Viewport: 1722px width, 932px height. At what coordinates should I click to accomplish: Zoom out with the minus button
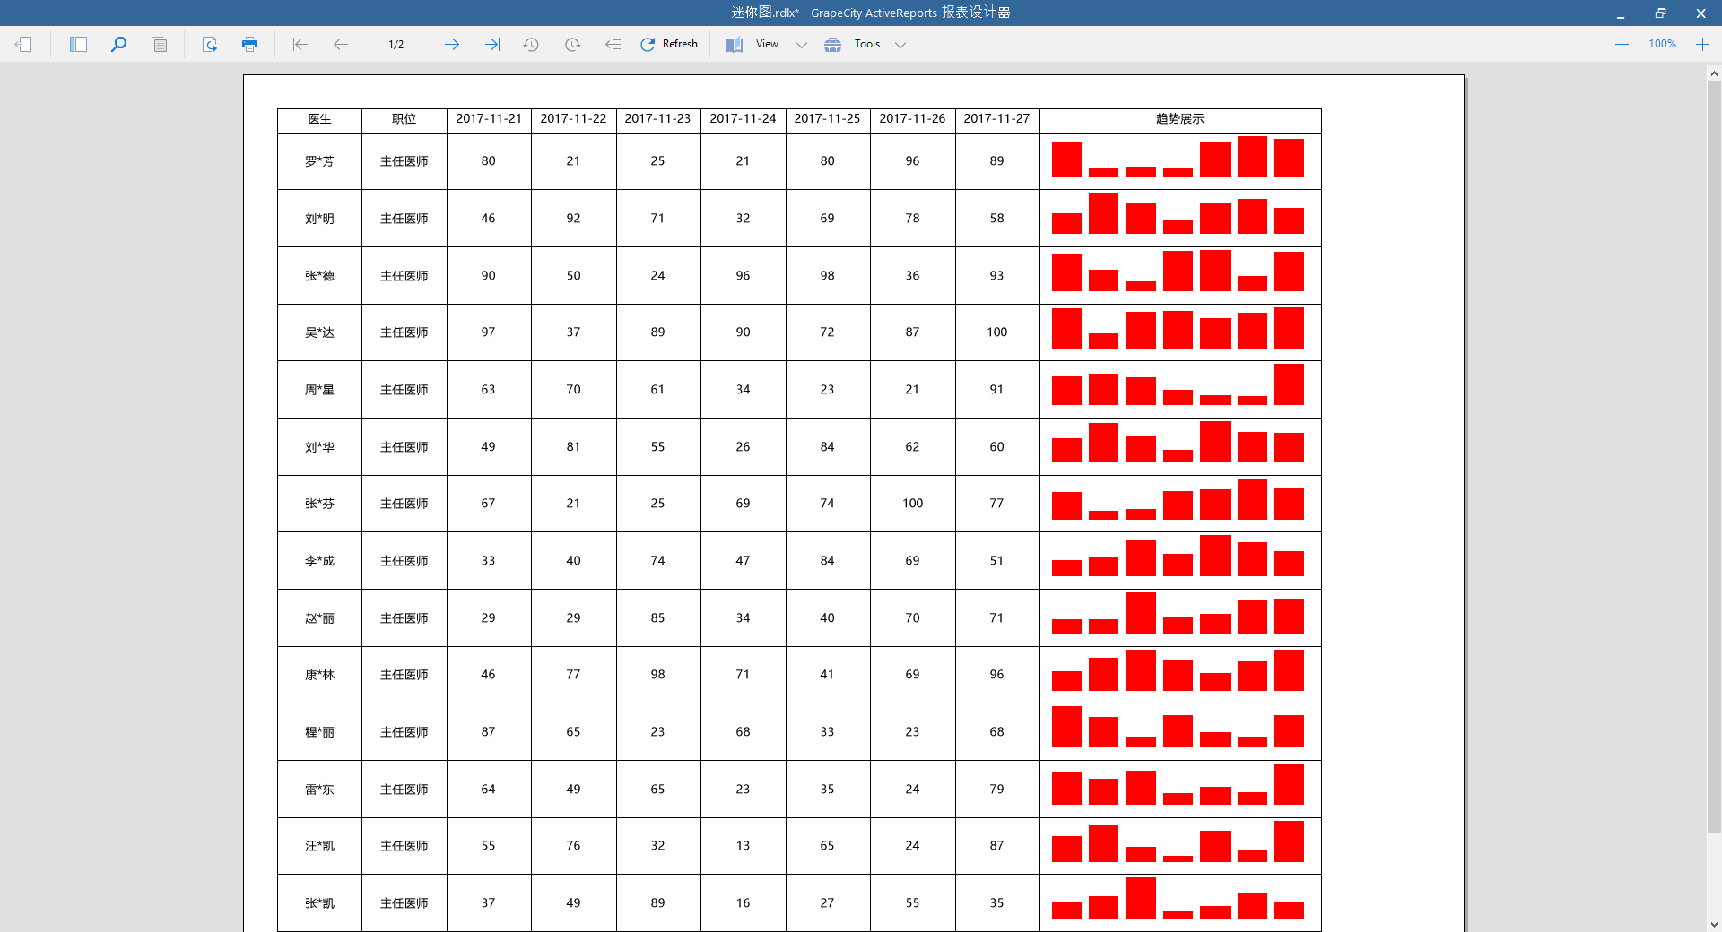1622,44
